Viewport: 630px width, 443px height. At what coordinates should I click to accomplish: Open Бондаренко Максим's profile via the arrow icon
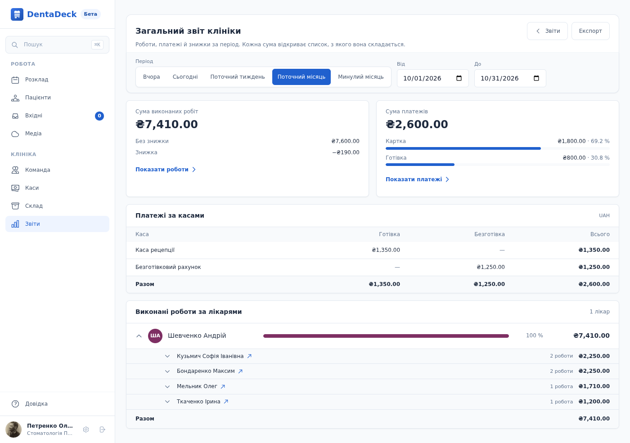point(240,371)
